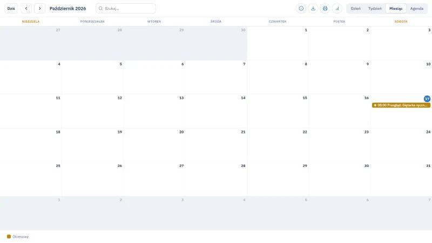Select day 10 in the calendar

[x=401, y=77]
